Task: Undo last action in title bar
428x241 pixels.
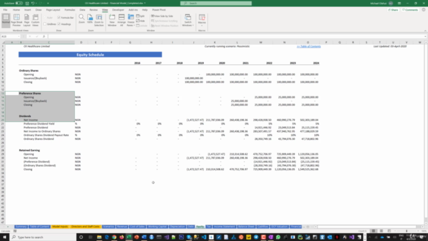Action: 33,3
